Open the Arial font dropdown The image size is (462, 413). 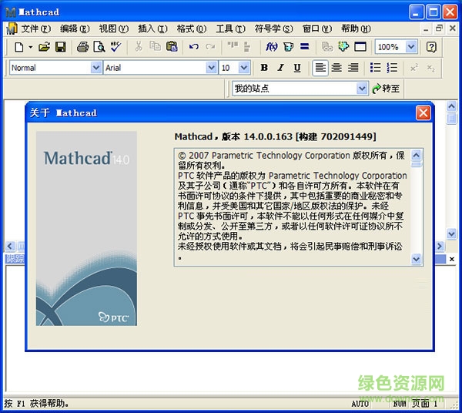(x=212, y=68)
